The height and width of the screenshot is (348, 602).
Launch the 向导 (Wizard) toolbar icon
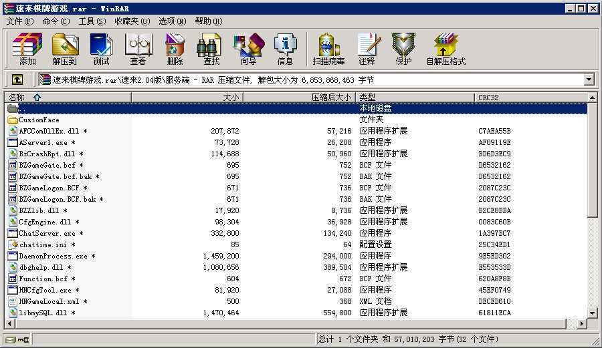(248, 49)
